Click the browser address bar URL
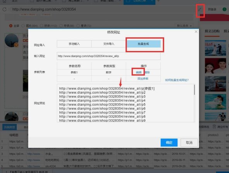Viewport: 229px width, 173px height. pyautogui.click(x=44, y=9)
